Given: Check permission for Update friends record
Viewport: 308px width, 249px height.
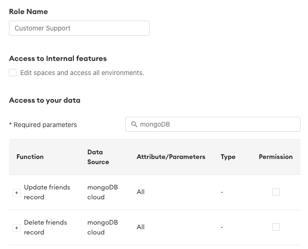Looking at the screenshot, I should [x=276, y=192].
